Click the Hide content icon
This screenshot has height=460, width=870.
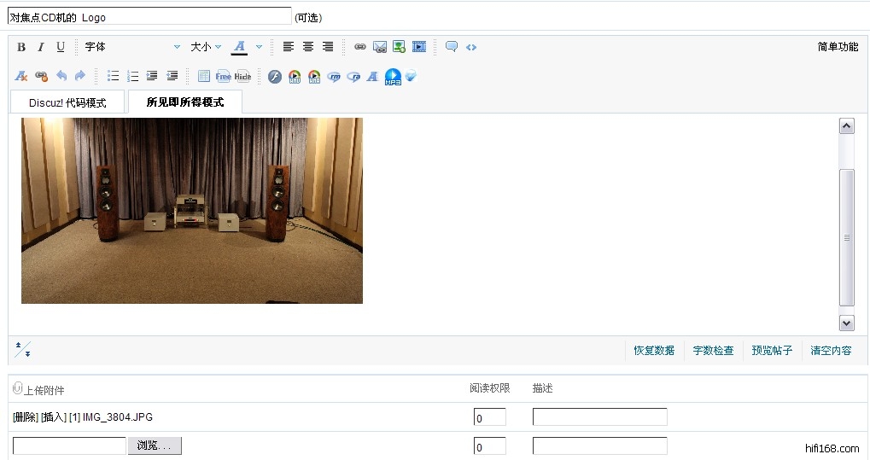tap(243, 76)
